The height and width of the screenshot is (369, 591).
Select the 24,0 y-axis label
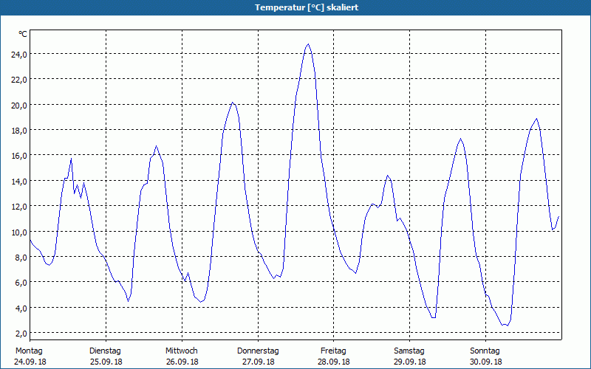click(19, 54)
